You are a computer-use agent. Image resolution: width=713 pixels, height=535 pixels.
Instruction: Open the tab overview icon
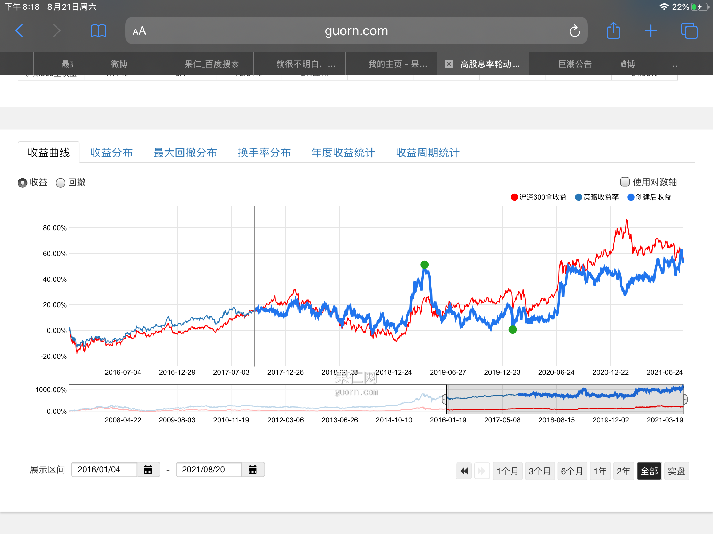(689, 31)
